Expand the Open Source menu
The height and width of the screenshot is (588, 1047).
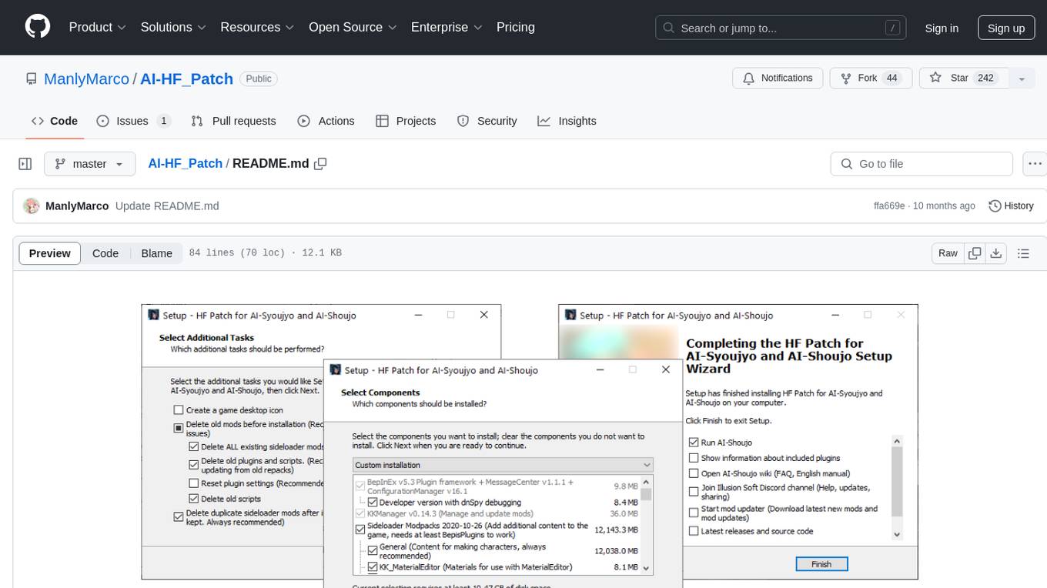tap(353, 27)
